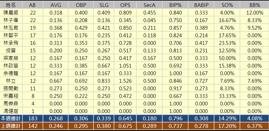Click 陳晨威's BB% value 12.00%
Screen dimensions: 269x131
(254, 13)
